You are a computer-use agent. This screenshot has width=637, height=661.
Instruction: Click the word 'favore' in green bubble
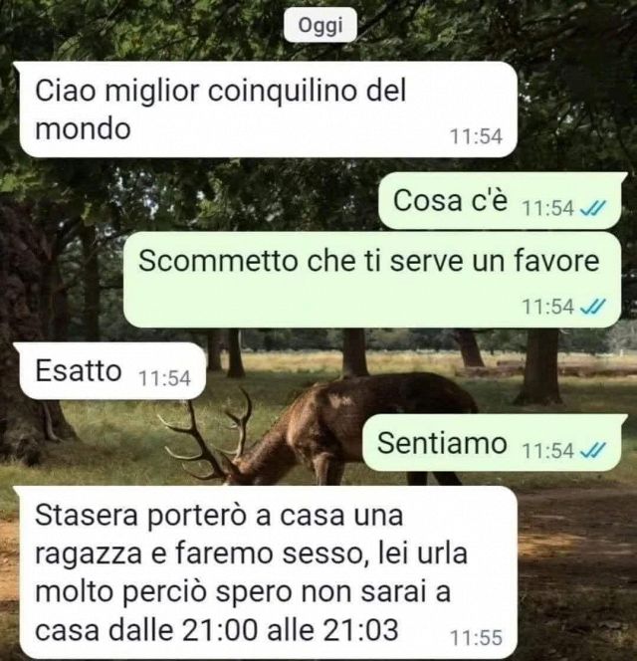(556, 261)
